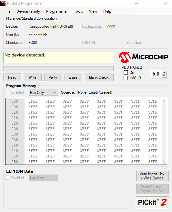The image size is (172, 212).
Task: Click the Unsupported Part (ID=3FE0) text
Action: pos(51,26)
